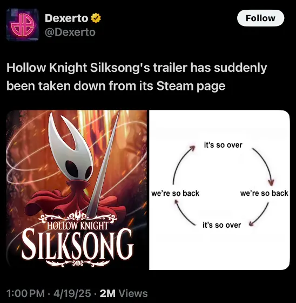Click the Follow button

pos(260,18)
